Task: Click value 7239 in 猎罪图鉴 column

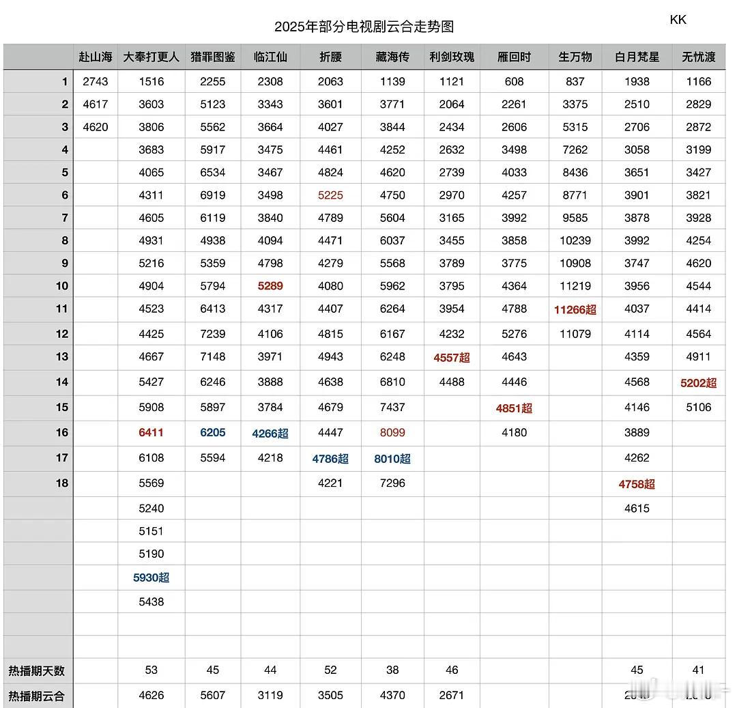Action: pyautogui.click(x=212, y=335)
